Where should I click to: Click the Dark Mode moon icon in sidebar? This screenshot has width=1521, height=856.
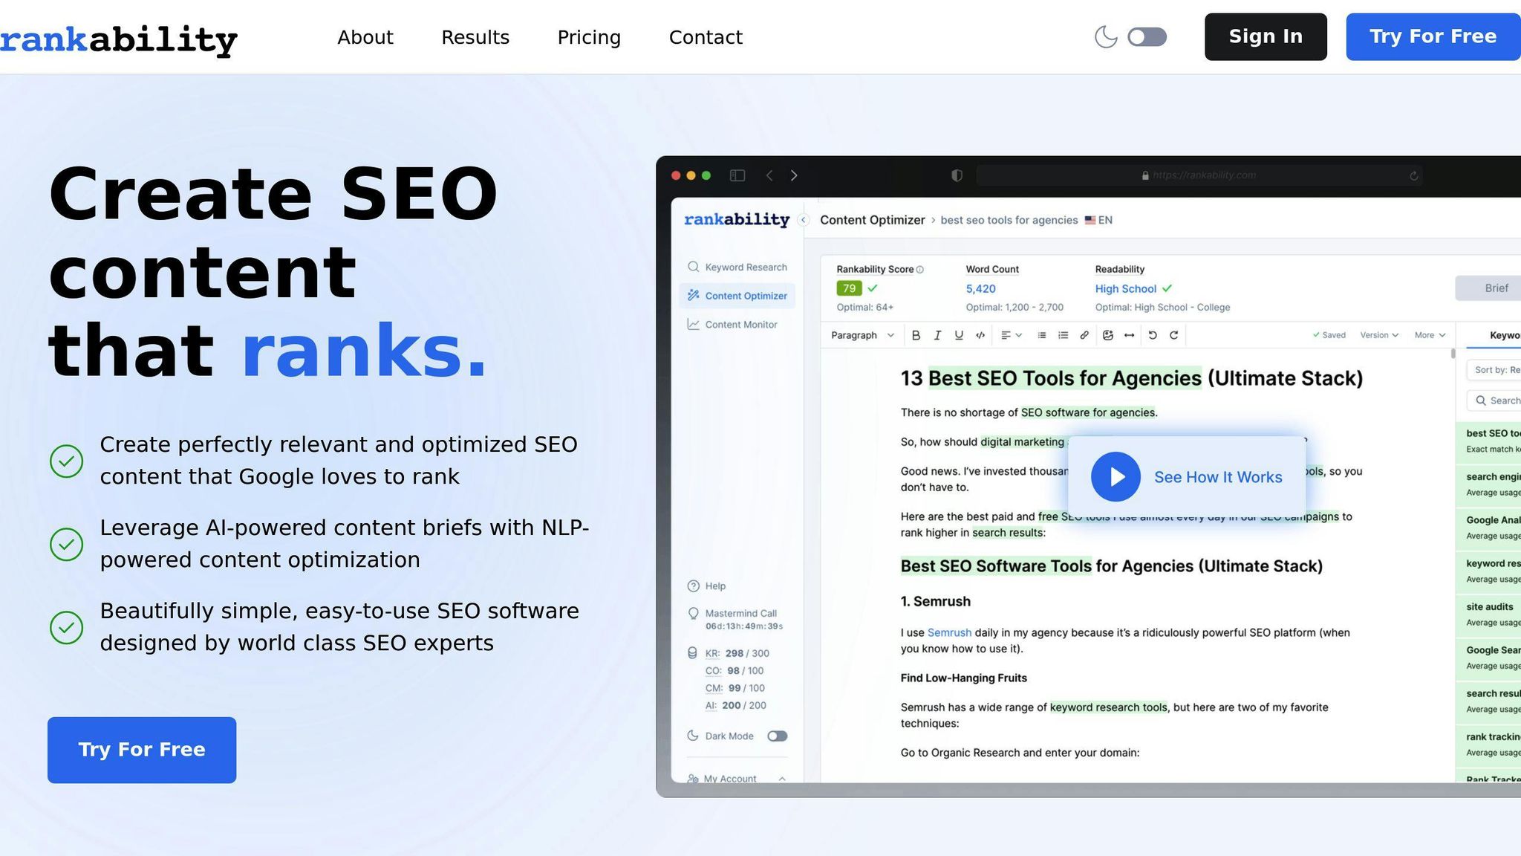click(693, 736)
